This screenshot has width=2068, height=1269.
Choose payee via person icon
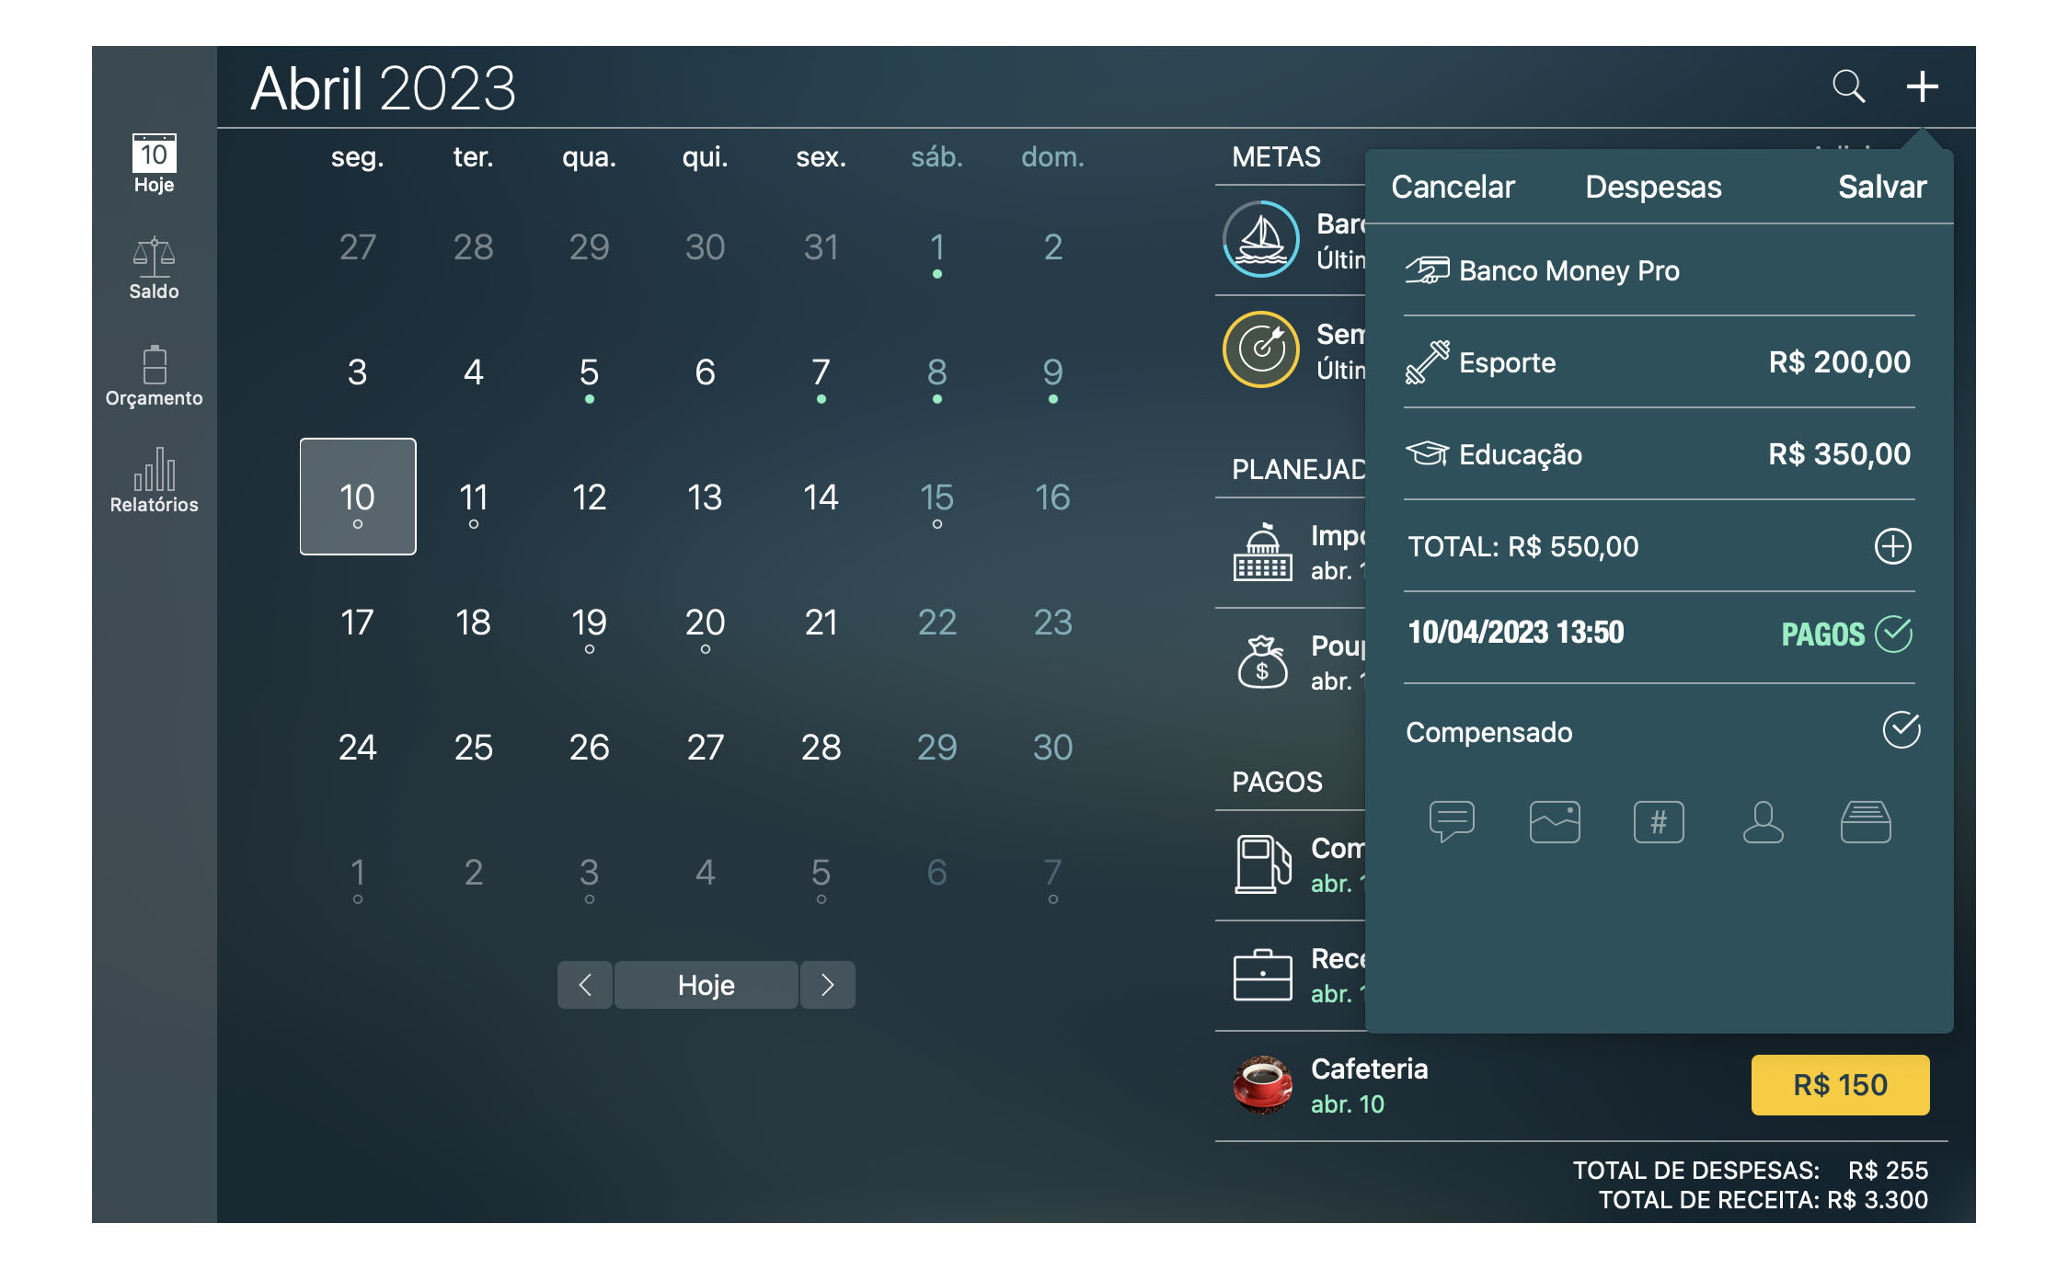(x=1763, y=821)
